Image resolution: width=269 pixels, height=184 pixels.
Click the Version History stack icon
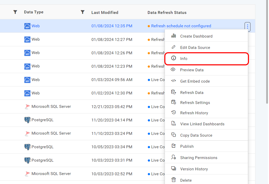click(174, 169)
